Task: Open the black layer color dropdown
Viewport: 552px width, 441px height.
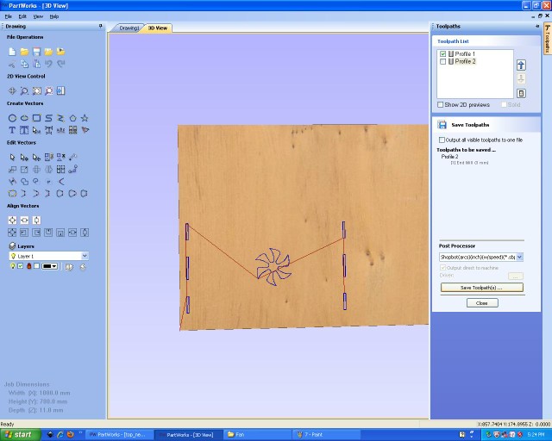Action: 50,266
